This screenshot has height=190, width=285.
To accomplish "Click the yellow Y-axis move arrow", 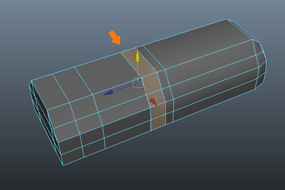I will 138,57.
